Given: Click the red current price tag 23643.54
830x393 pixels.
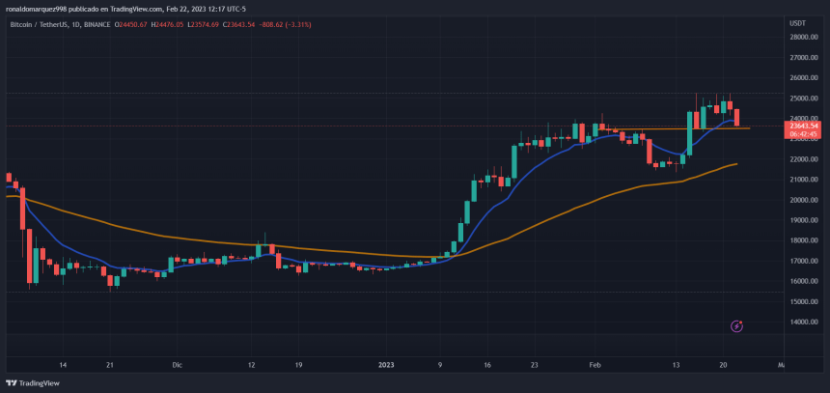Looking at the screenshot, I should 805,126.
